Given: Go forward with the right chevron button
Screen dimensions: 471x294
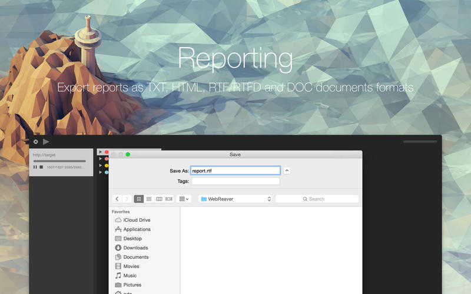Looking at the screenshot, I should coord(127,199).
